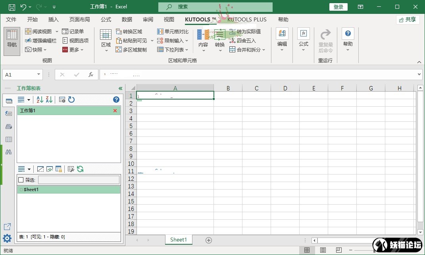Click the 搜索 search box in title bar
425x255 pixels.
(x=215, y=7)
